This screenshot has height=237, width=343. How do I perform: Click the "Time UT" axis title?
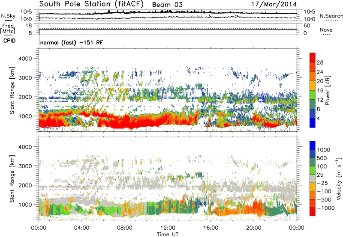click(168, 234)
